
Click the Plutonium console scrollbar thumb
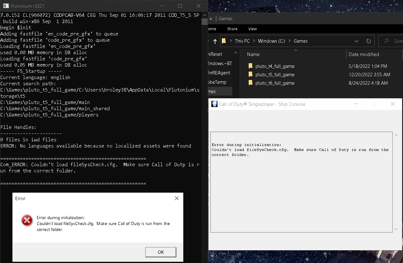204,21
